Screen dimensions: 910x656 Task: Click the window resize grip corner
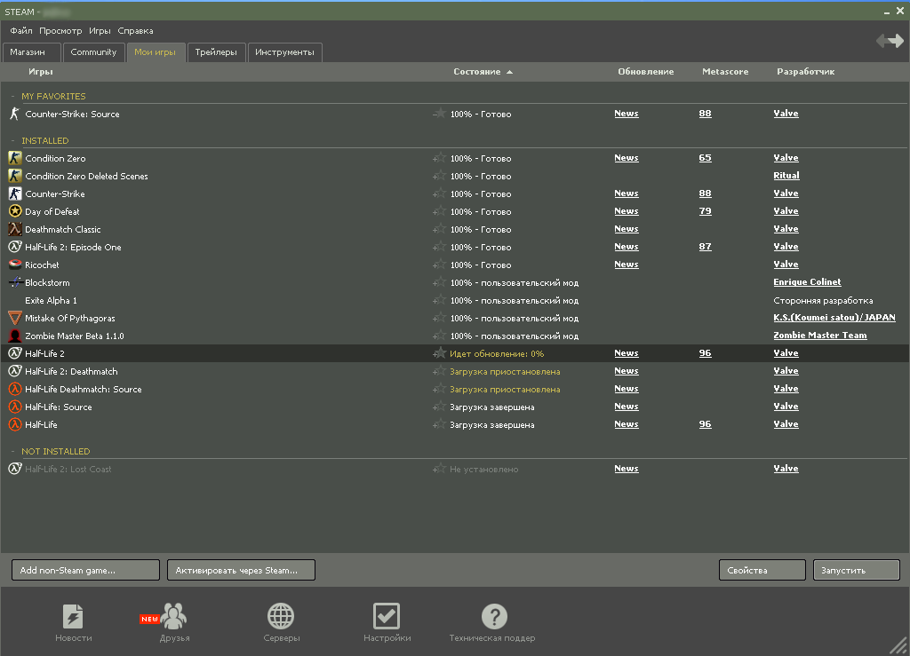899,645
